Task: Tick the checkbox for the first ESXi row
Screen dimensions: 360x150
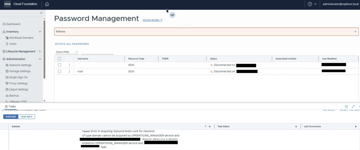Action: (60, 65)
